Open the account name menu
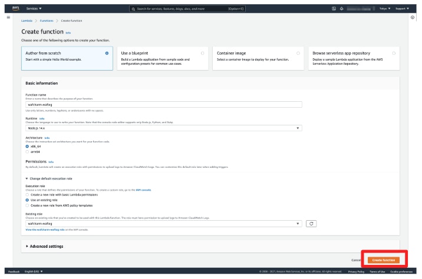 361,9
